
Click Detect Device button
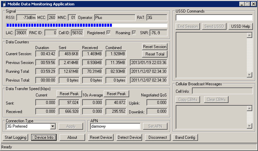pos(129,137)
